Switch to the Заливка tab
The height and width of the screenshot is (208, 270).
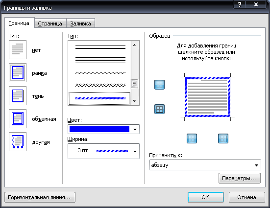(80, 23)
